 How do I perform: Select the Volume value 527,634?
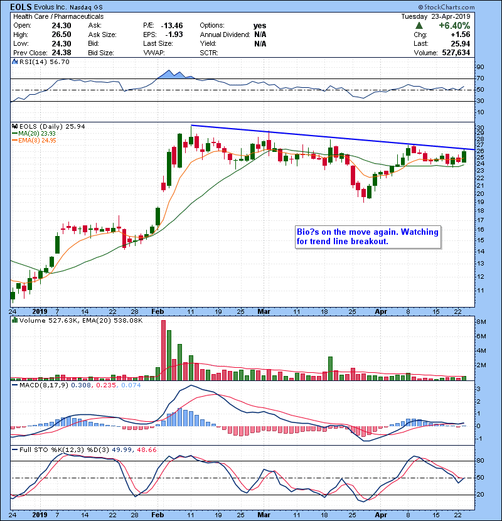click(456, 53)
